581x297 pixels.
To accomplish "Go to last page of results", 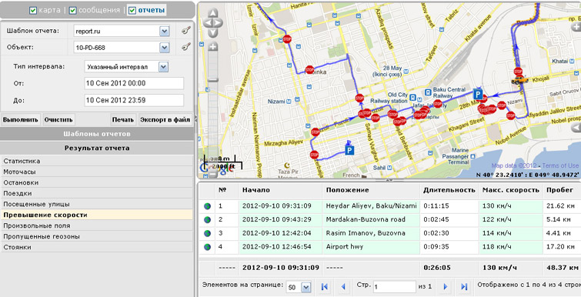I will click(463, 286).
